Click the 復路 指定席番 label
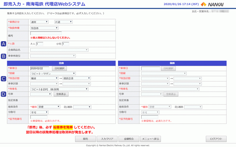Screen dimensions: 236x147 124,100
